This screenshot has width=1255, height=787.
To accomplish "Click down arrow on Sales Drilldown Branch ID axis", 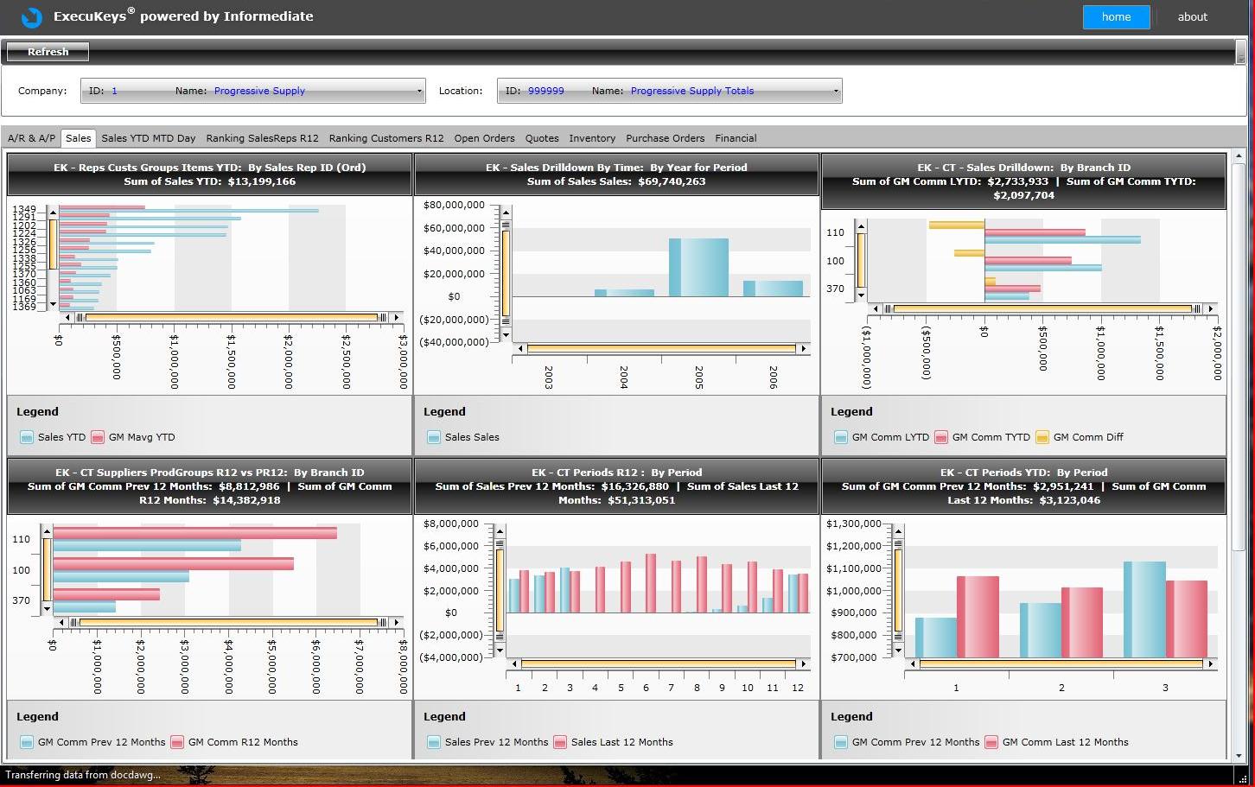I will tap(860, 295).
